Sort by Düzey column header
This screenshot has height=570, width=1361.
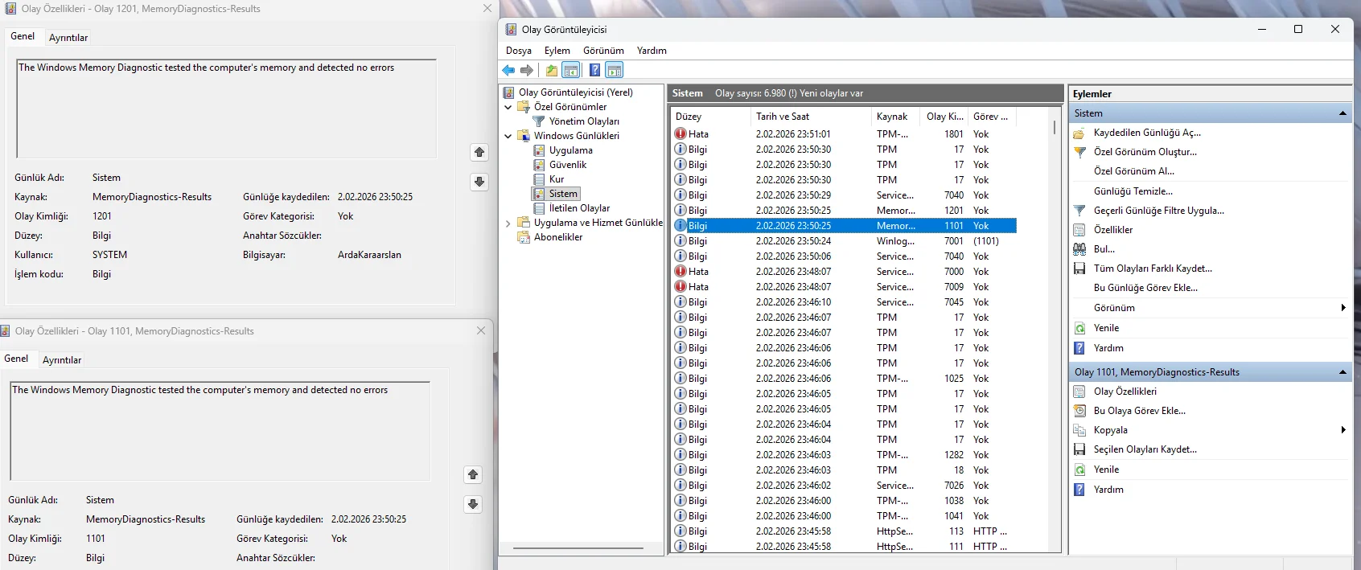click(x=710, y=117)
